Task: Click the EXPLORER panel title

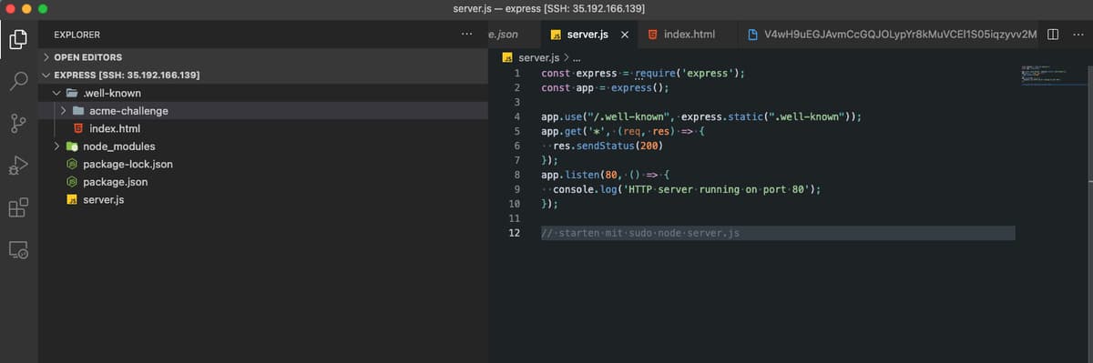Action: (77, 35)
